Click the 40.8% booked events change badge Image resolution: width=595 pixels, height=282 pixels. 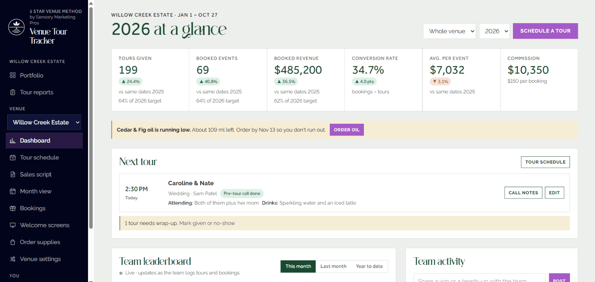[208, 81]
